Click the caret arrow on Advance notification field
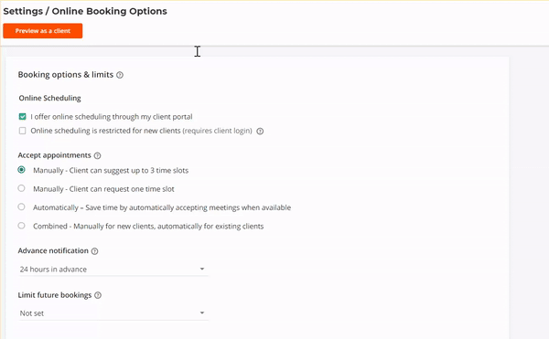The height and width of the screenshot is (339, 549). (x=202, y=270)
